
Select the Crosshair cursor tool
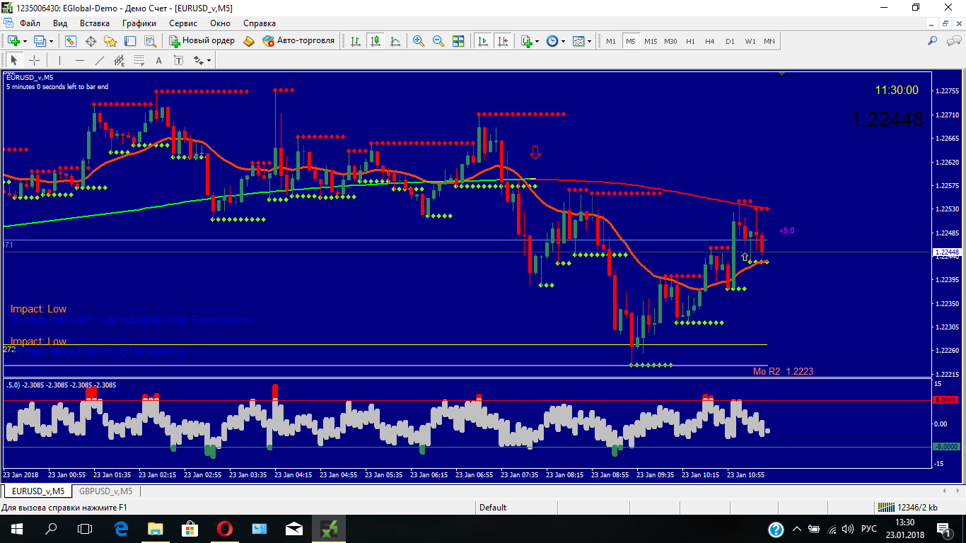pos(34,60)
